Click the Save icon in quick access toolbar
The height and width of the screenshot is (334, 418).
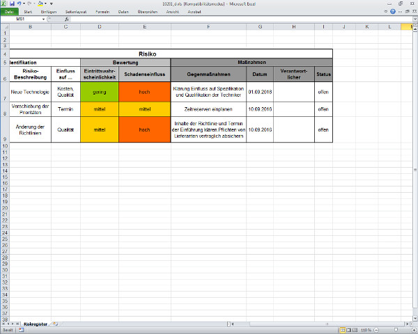pos(13,3)
